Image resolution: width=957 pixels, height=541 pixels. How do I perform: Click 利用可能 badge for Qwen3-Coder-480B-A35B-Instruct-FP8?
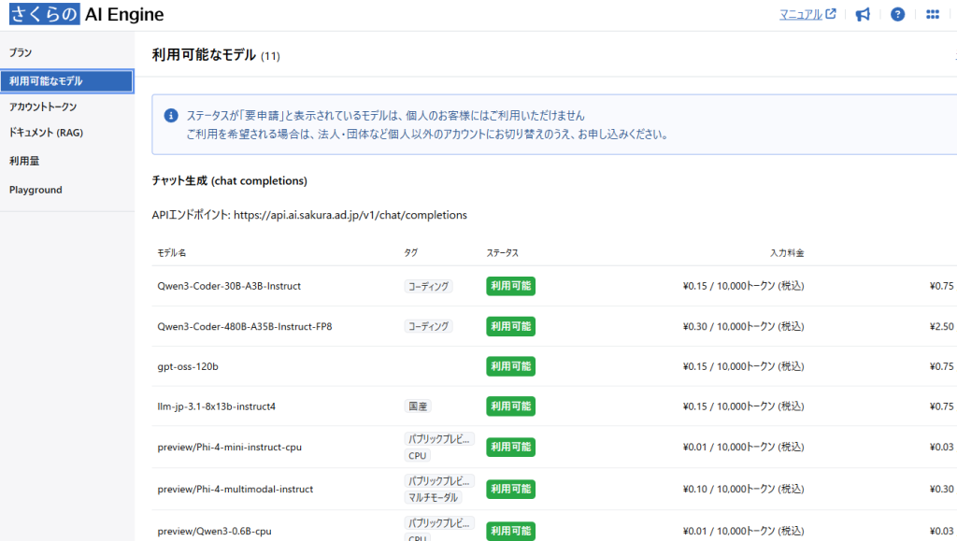point(511,326)
